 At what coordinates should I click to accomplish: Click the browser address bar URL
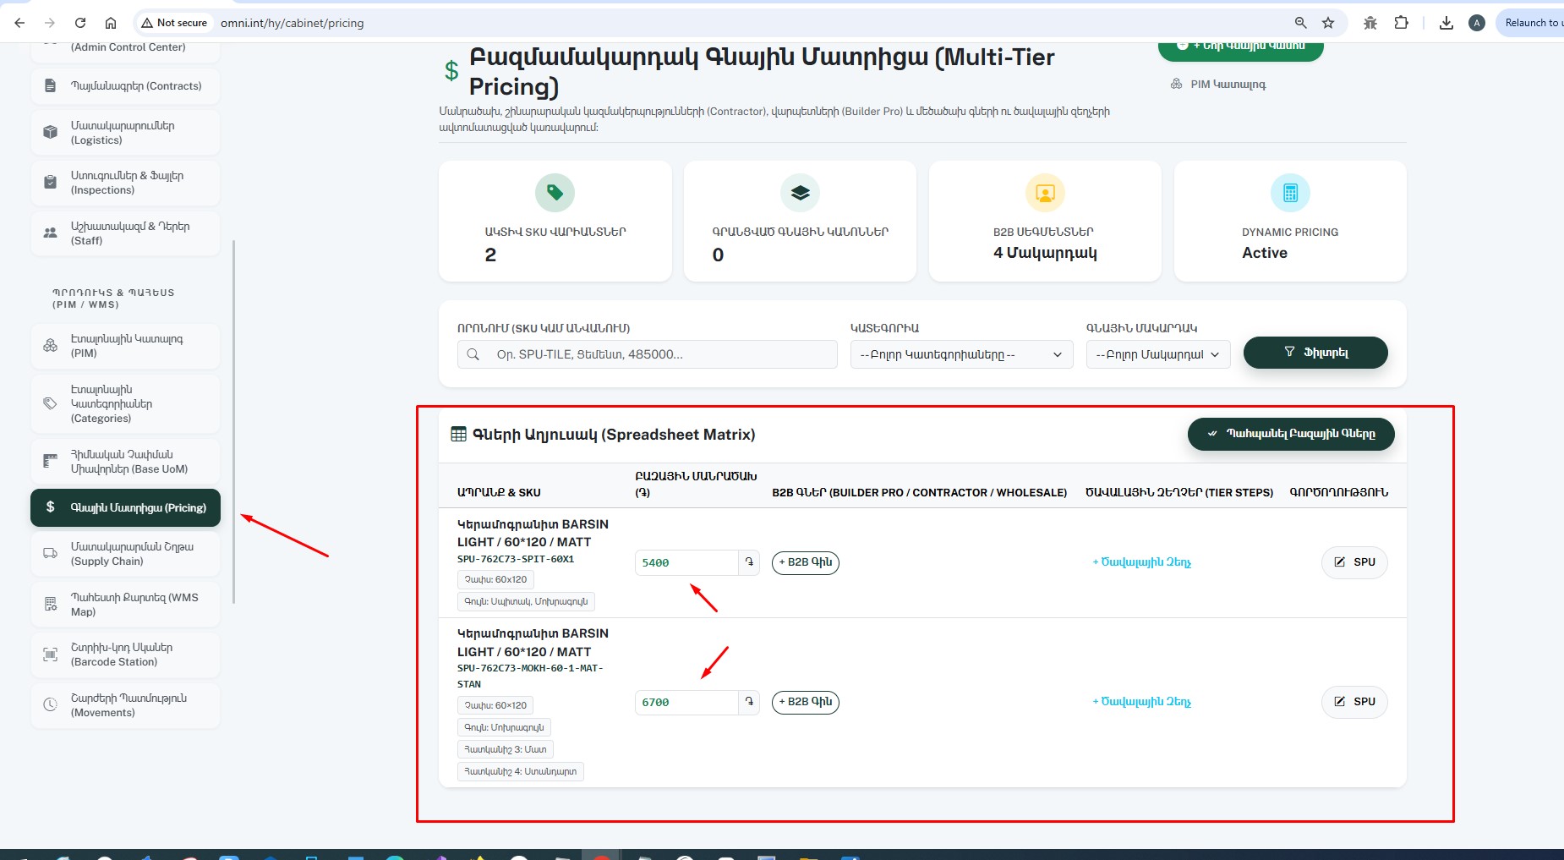click(x=293, y=23)
